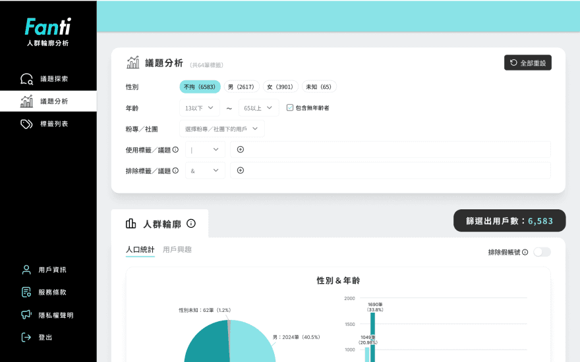
Task: Open the 13以下 minimum age dropdown
Action: tap(200, 108)
